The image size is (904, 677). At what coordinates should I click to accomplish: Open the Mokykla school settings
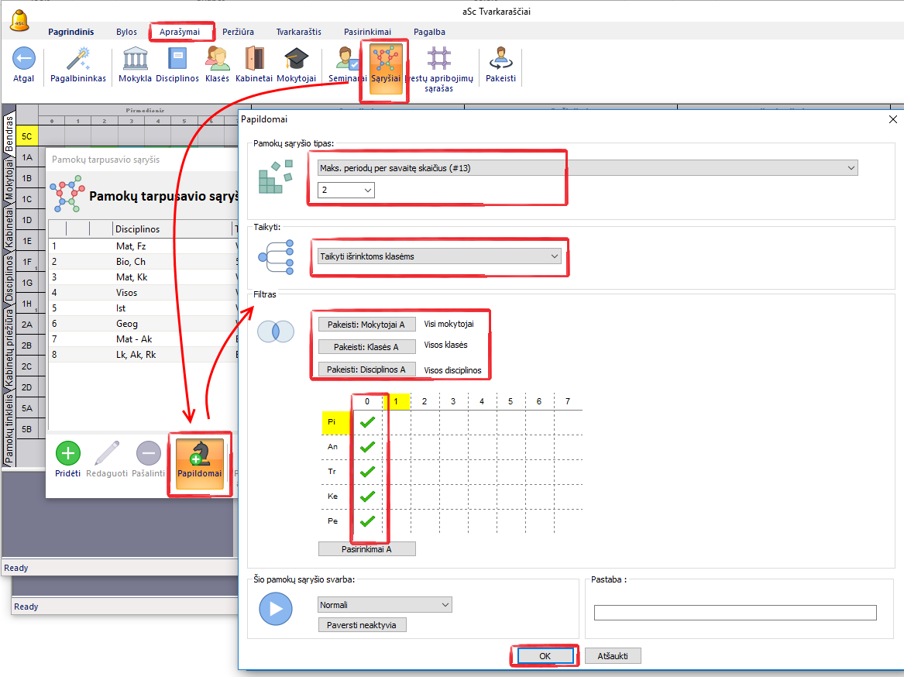136,59
